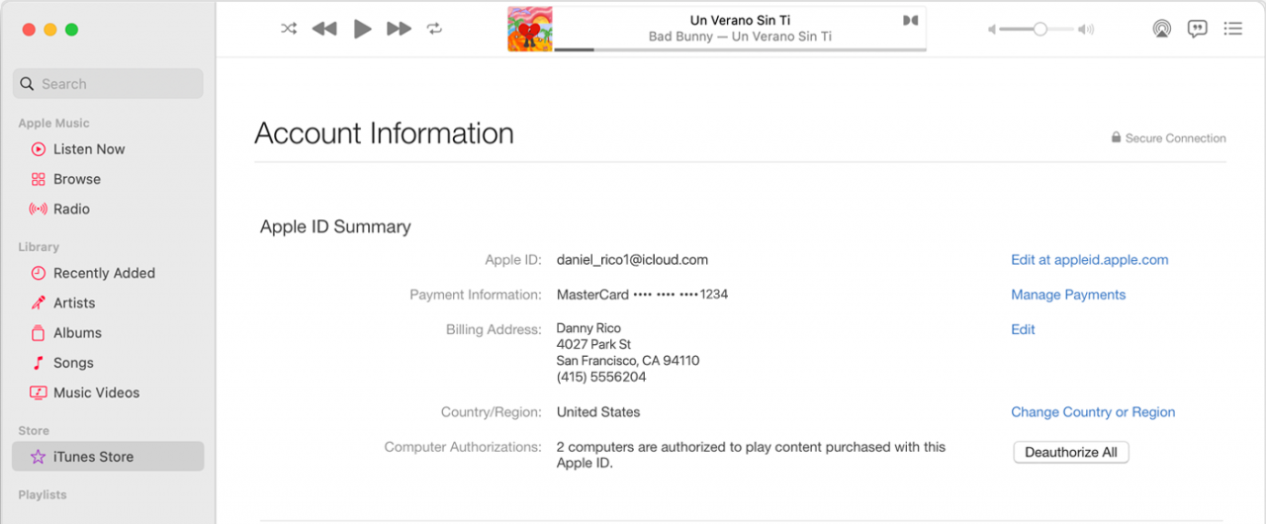Screen dimensions: 1266x524
Task: Click Manage Payments link
Action: pyautogui.click(x=1068, y=295)
